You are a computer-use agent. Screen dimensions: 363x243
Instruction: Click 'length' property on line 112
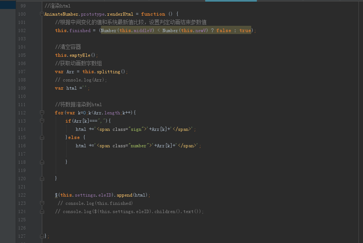(x=112, y=113)
